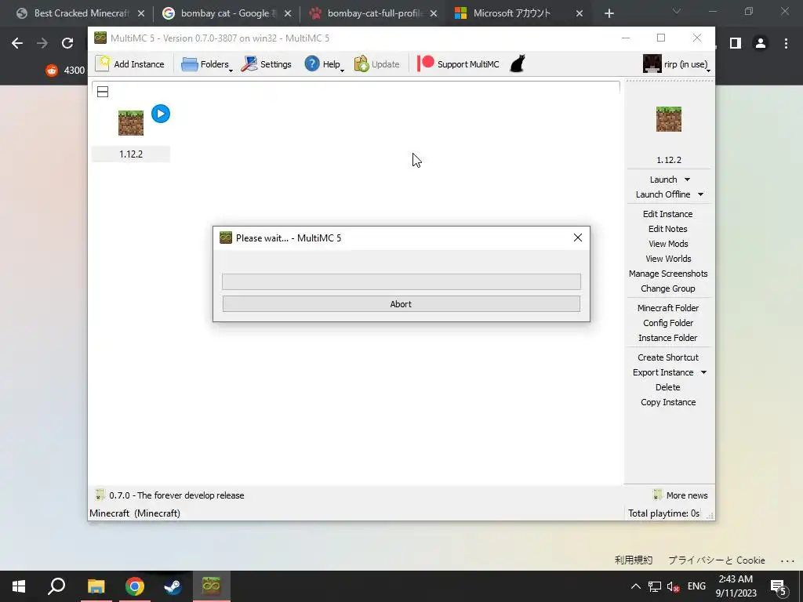Open the Instance Folder

coord(668,337)
